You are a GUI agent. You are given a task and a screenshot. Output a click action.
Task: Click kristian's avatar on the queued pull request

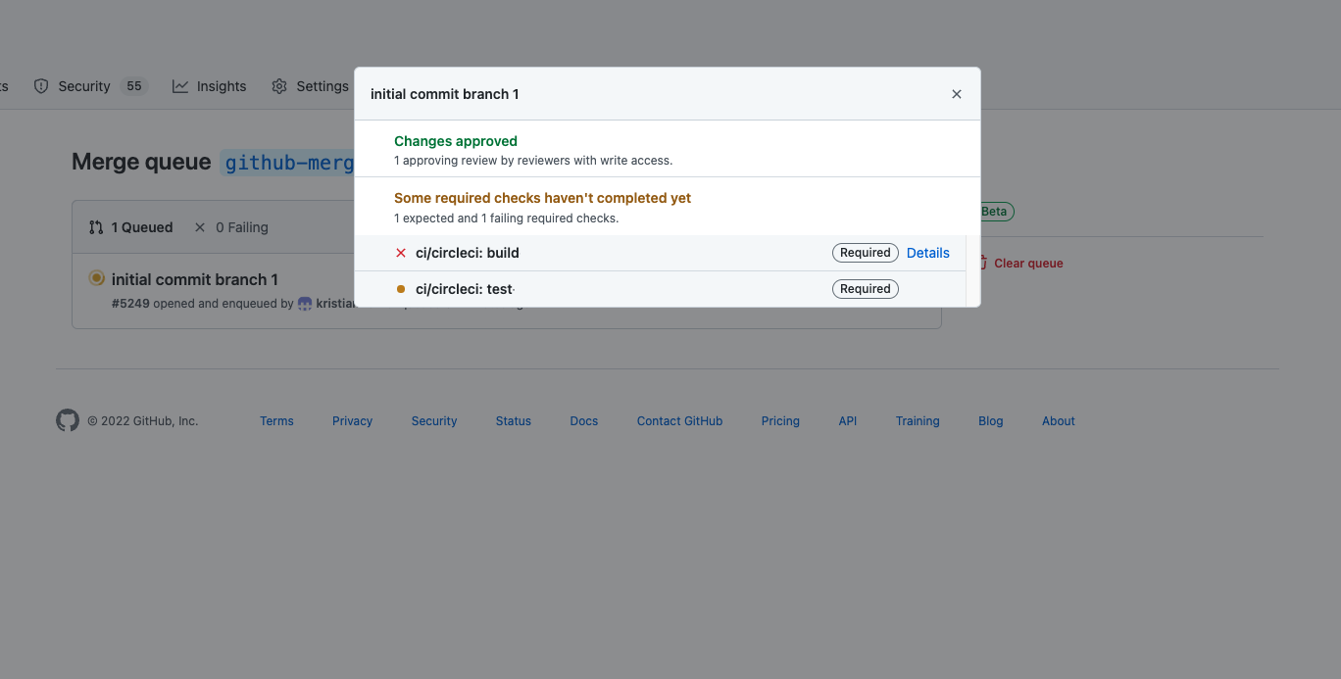(x=305, y=304)
